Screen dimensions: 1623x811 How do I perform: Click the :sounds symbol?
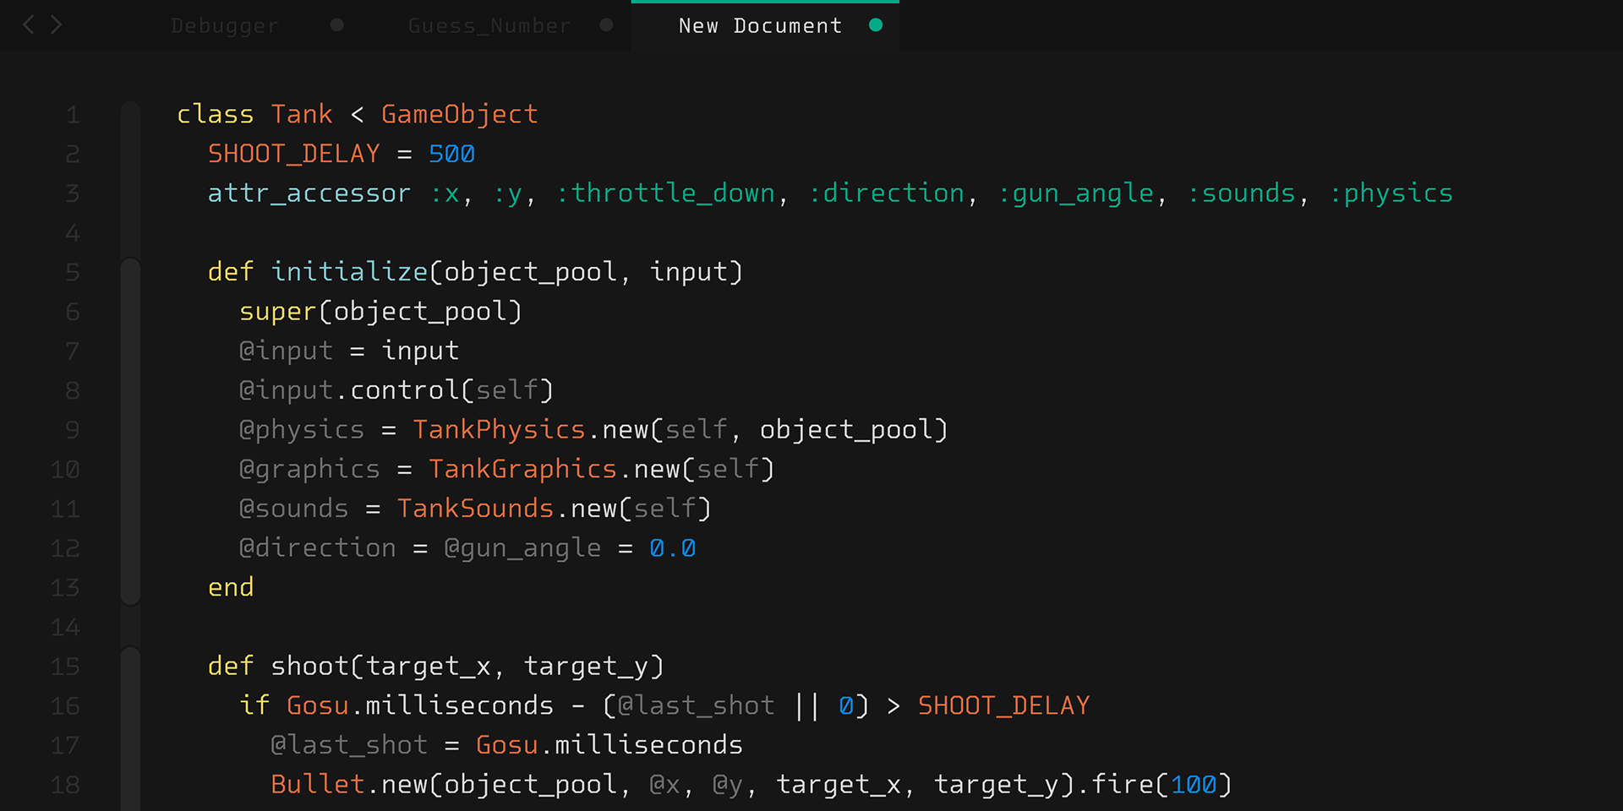[x=1241, y=193]
